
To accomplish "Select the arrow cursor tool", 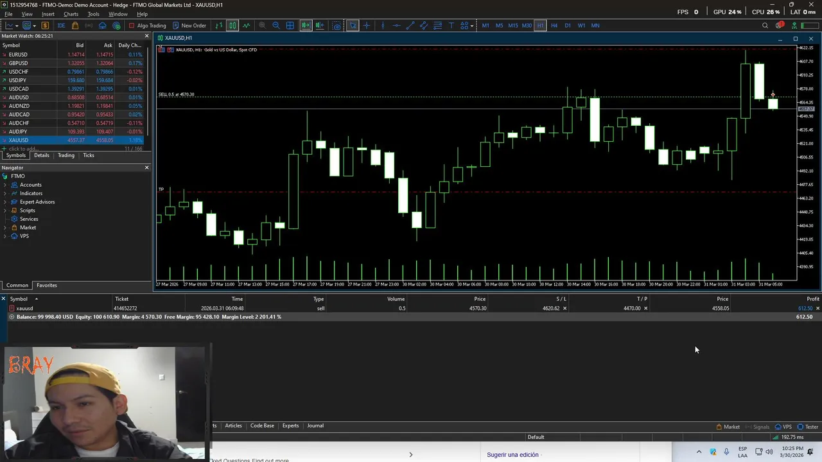I will click(x=353, y=26).
